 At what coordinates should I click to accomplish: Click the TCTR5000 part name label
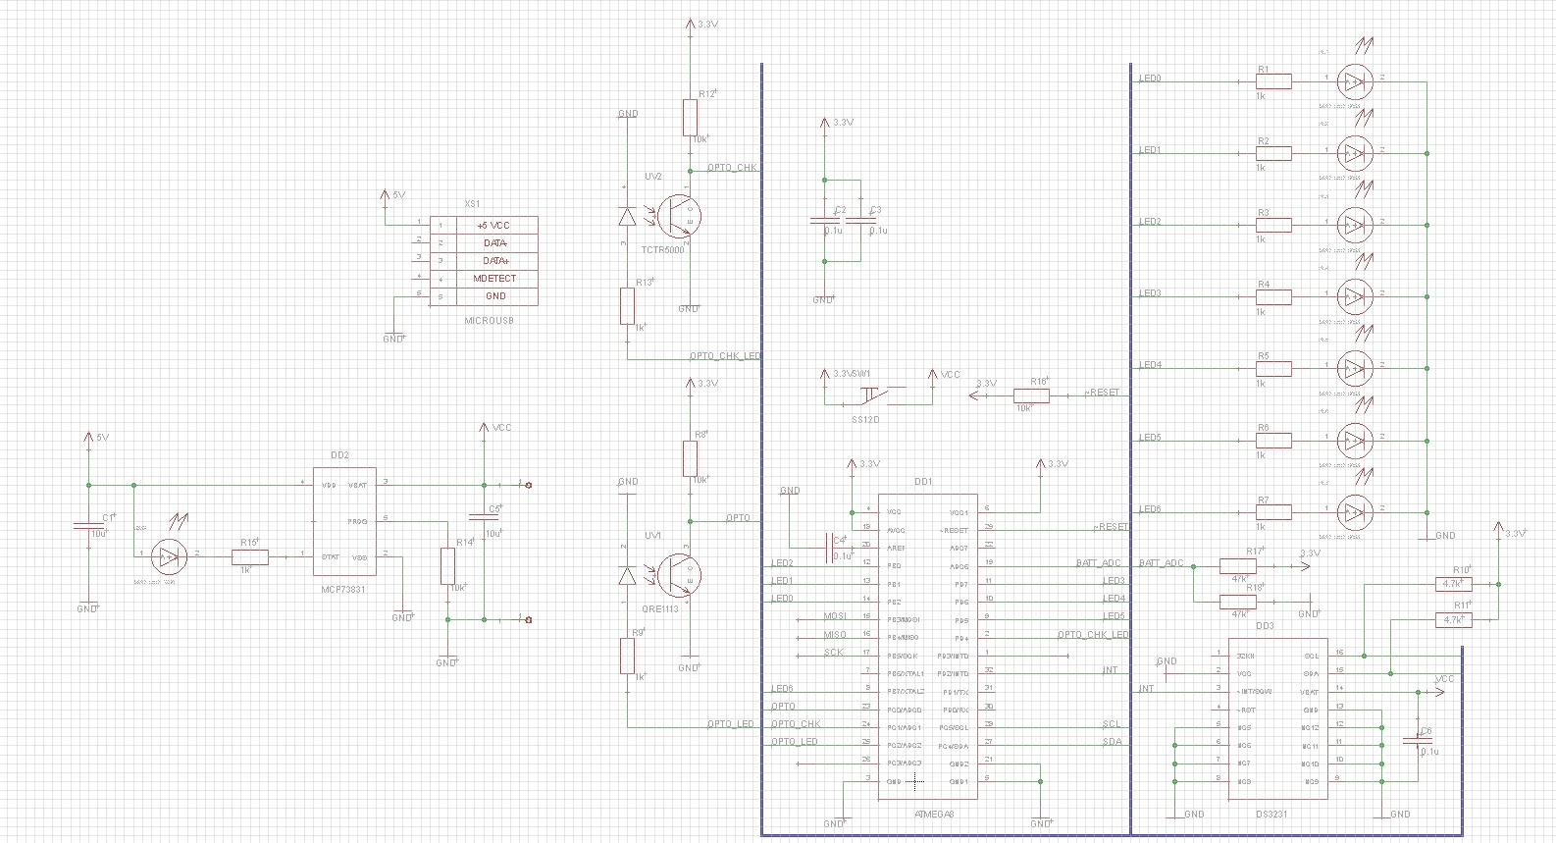(x=662, y=250)
